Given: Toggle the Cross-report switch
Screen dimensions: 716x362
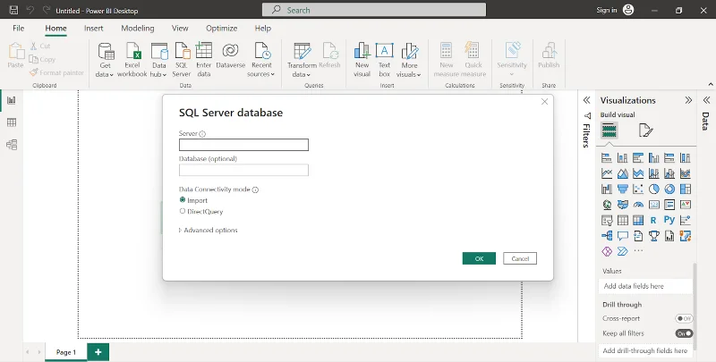Looking at the screenshot, I should 684,319.
